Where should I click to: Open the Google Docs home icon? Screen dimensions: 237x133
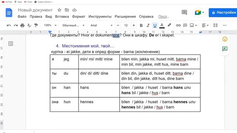pyautogui.click(x=9, y=13)
